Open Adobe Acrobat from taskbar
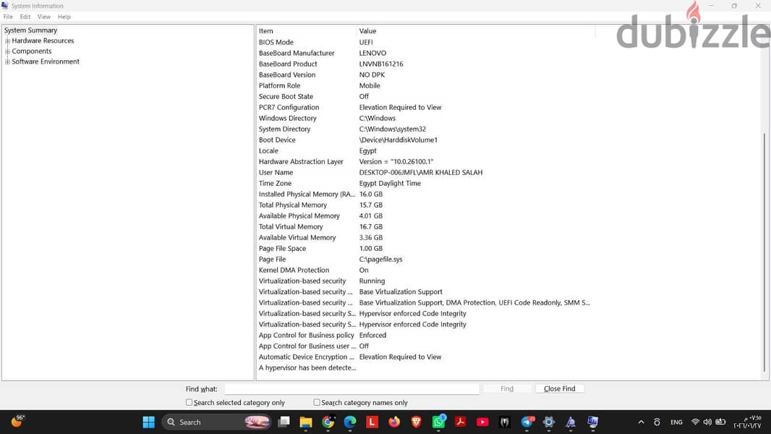This screenshot has height=434, width=771. tap(460, 422)
